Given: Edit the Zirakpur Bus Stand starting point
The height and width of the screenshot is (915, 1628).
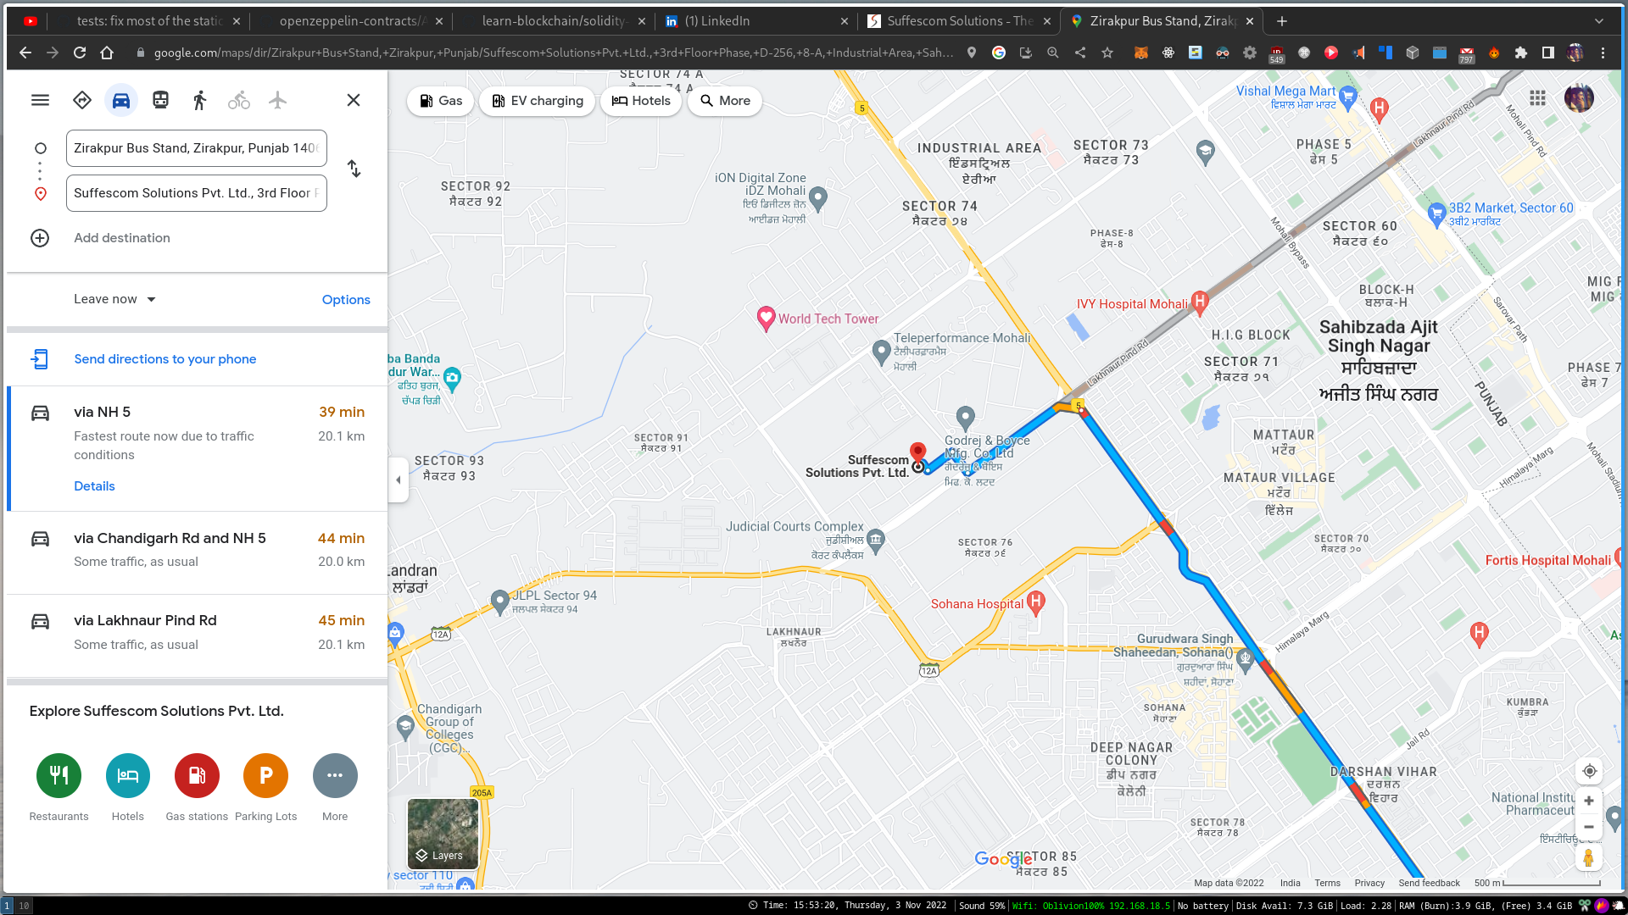Looking at the screenshot, I should 197,148.
